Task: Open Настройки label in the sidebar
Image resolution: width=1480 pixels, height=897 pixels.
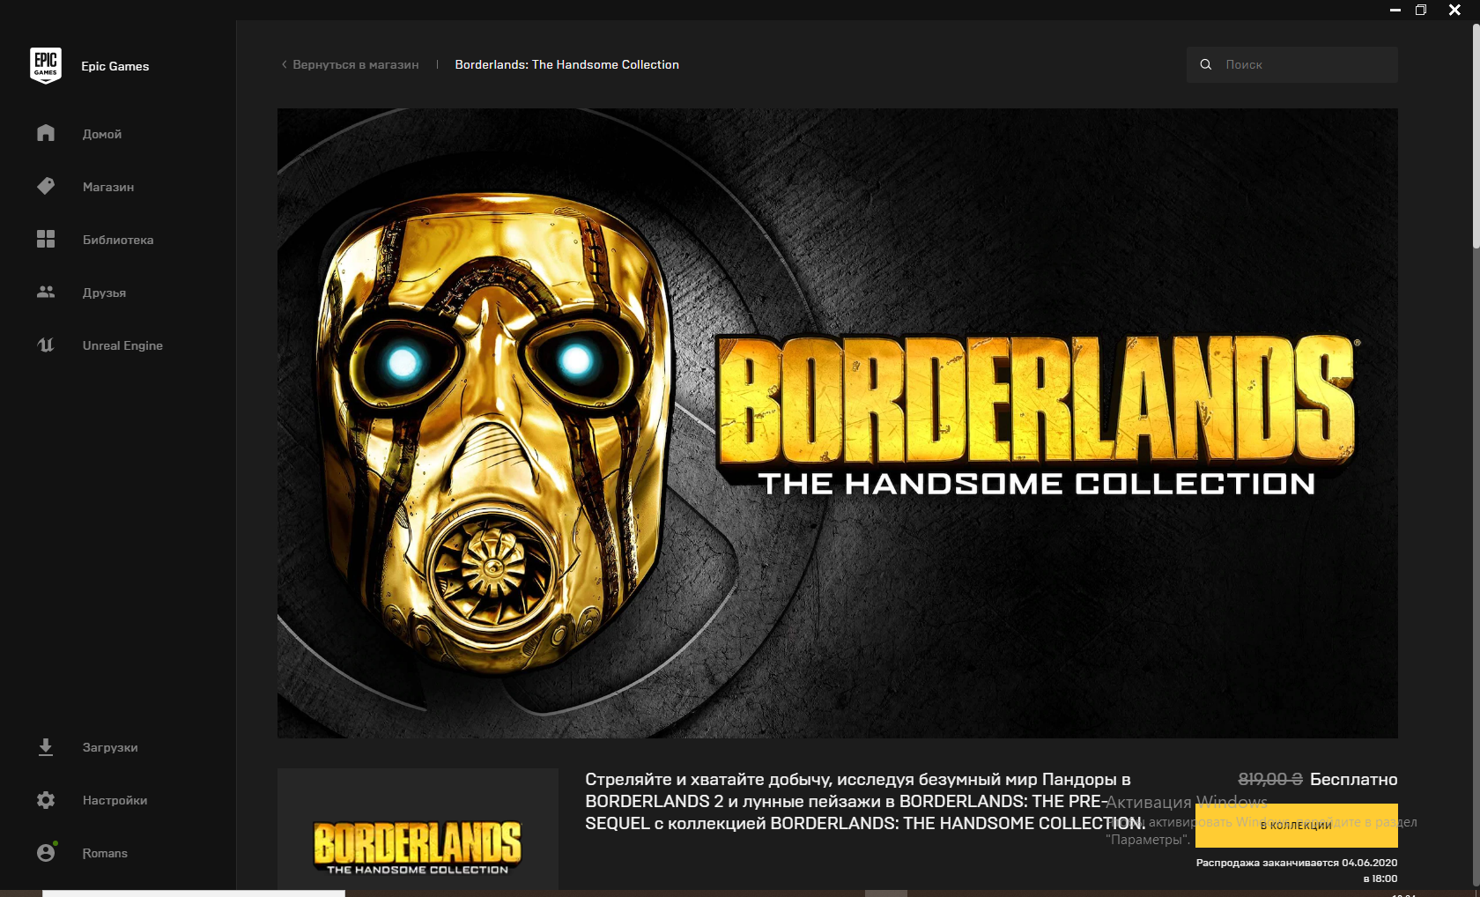Action: point(115,800)
